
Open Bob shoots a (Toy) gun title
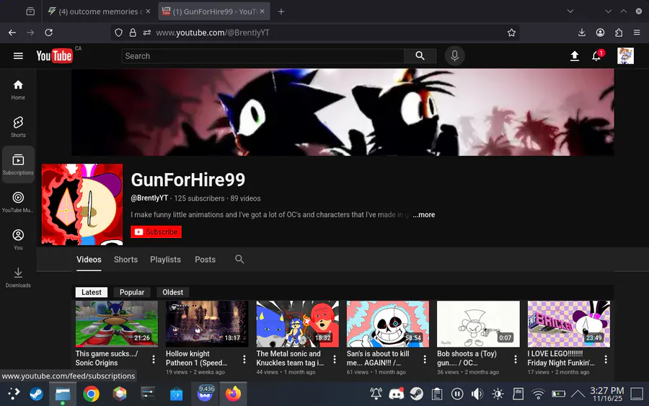[467, 358]
